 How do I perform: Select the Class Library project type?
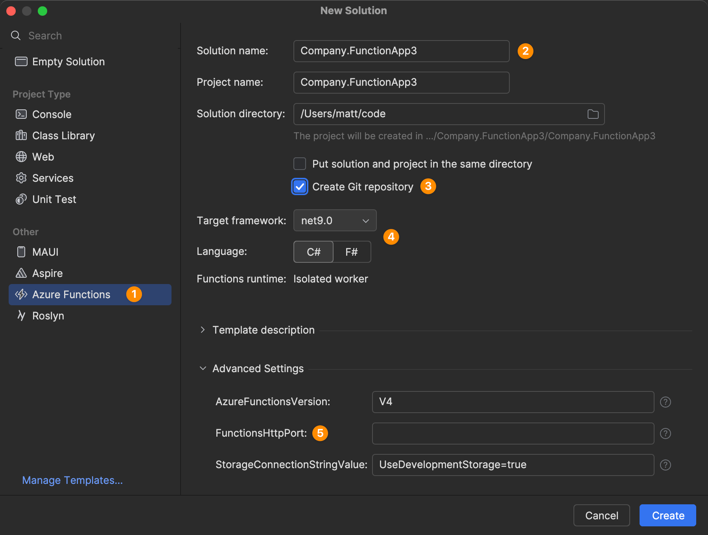pos(63,135)
